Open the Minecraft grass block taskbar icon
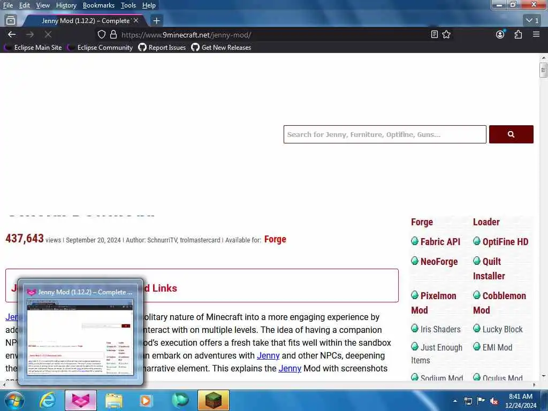Viewport: 548px width, 411px height. point(214,400)
